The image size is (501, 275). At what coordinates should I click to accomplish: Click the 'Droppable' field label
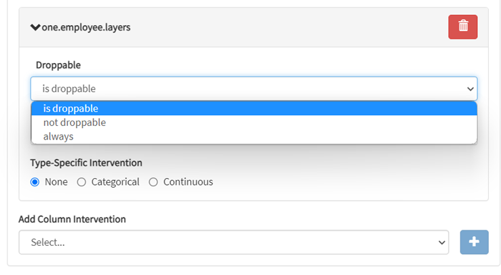tap(58, 65)
